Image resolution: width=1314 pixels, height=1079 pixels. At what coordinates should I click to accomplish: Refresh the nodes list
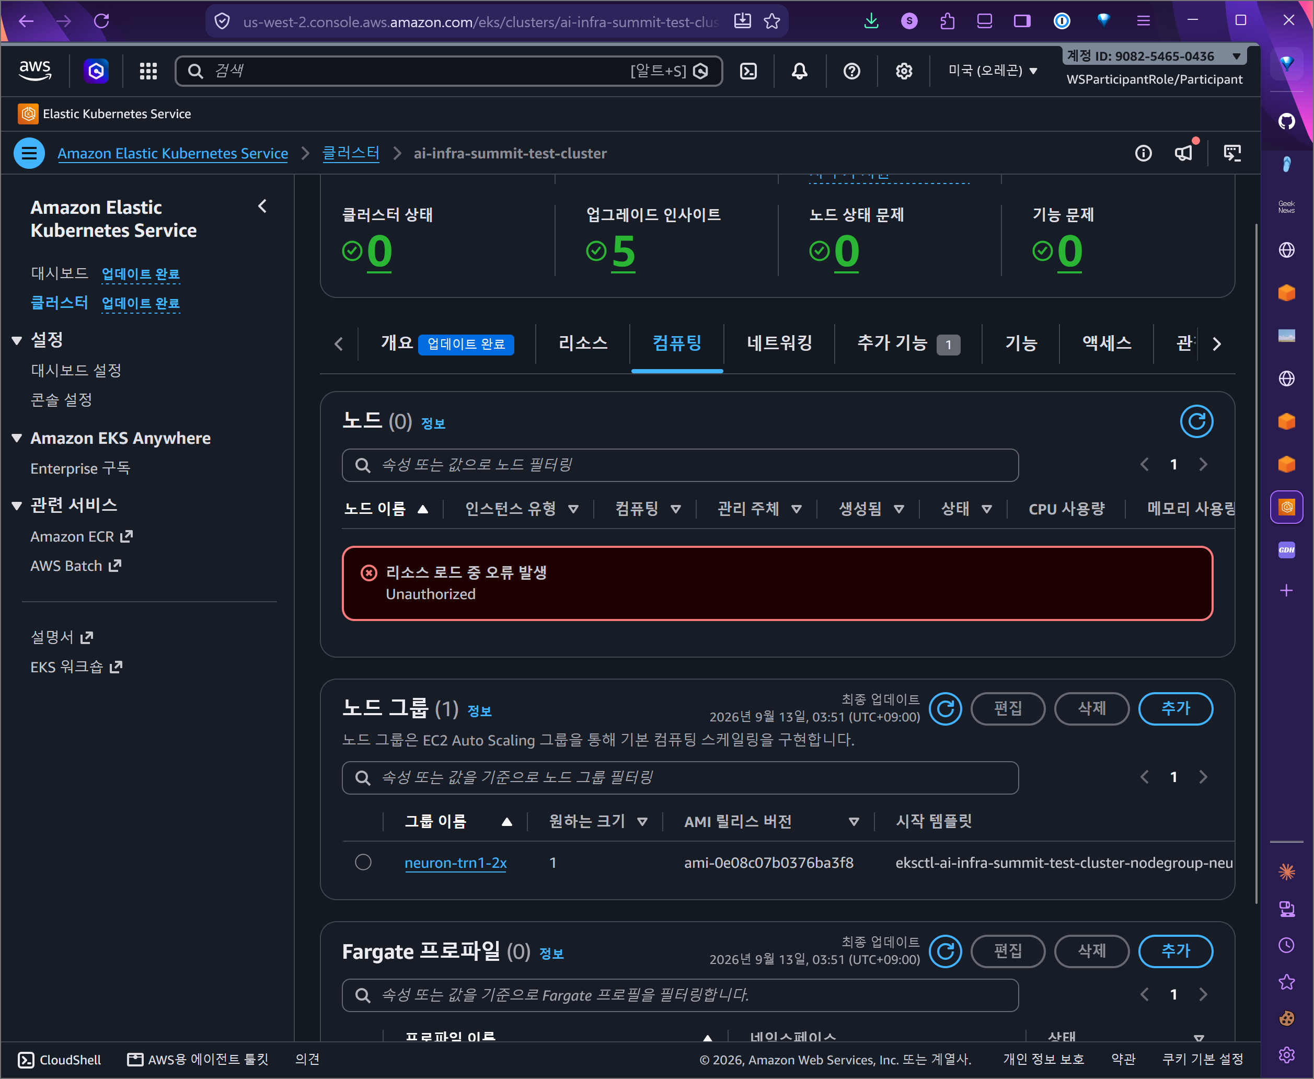point(1196,421)
